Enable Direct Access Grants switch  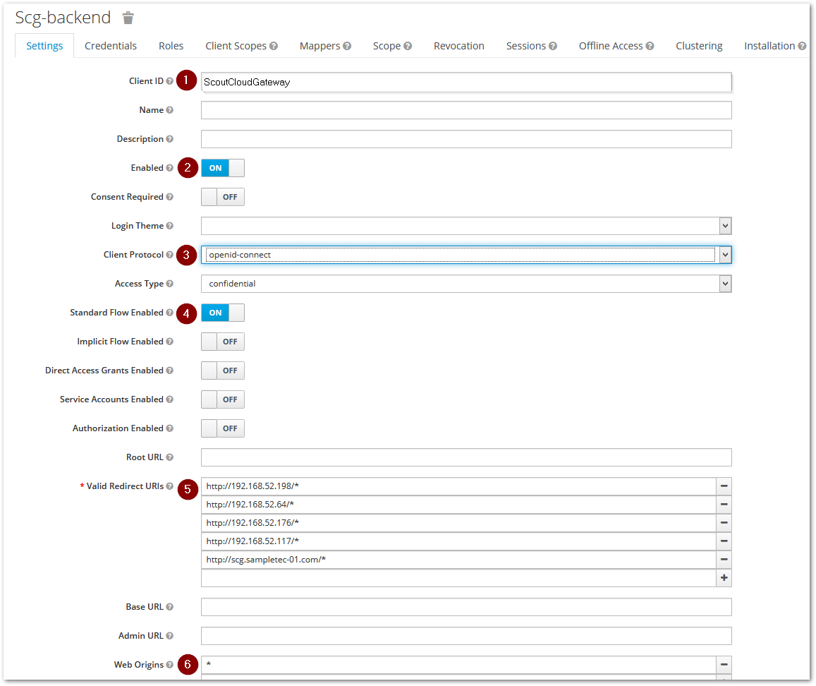click(222, 371)
